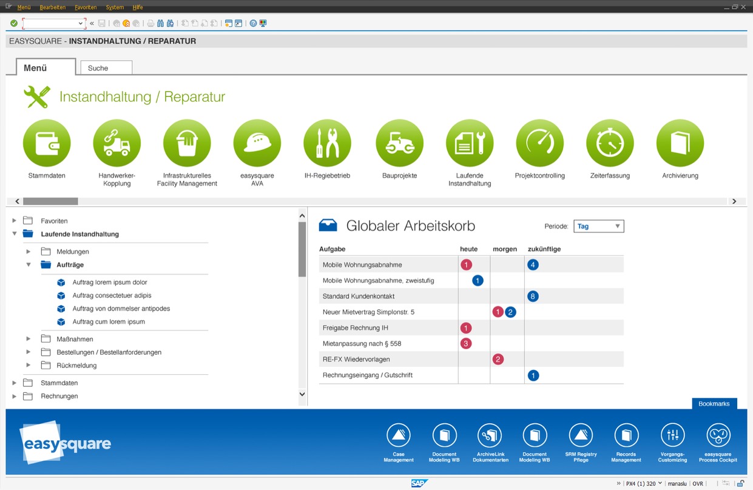The width and height of the screenshot is (753, 490).
Task: Open Zeiterfassung stopwatch icon
Action: tap(609, 144)
